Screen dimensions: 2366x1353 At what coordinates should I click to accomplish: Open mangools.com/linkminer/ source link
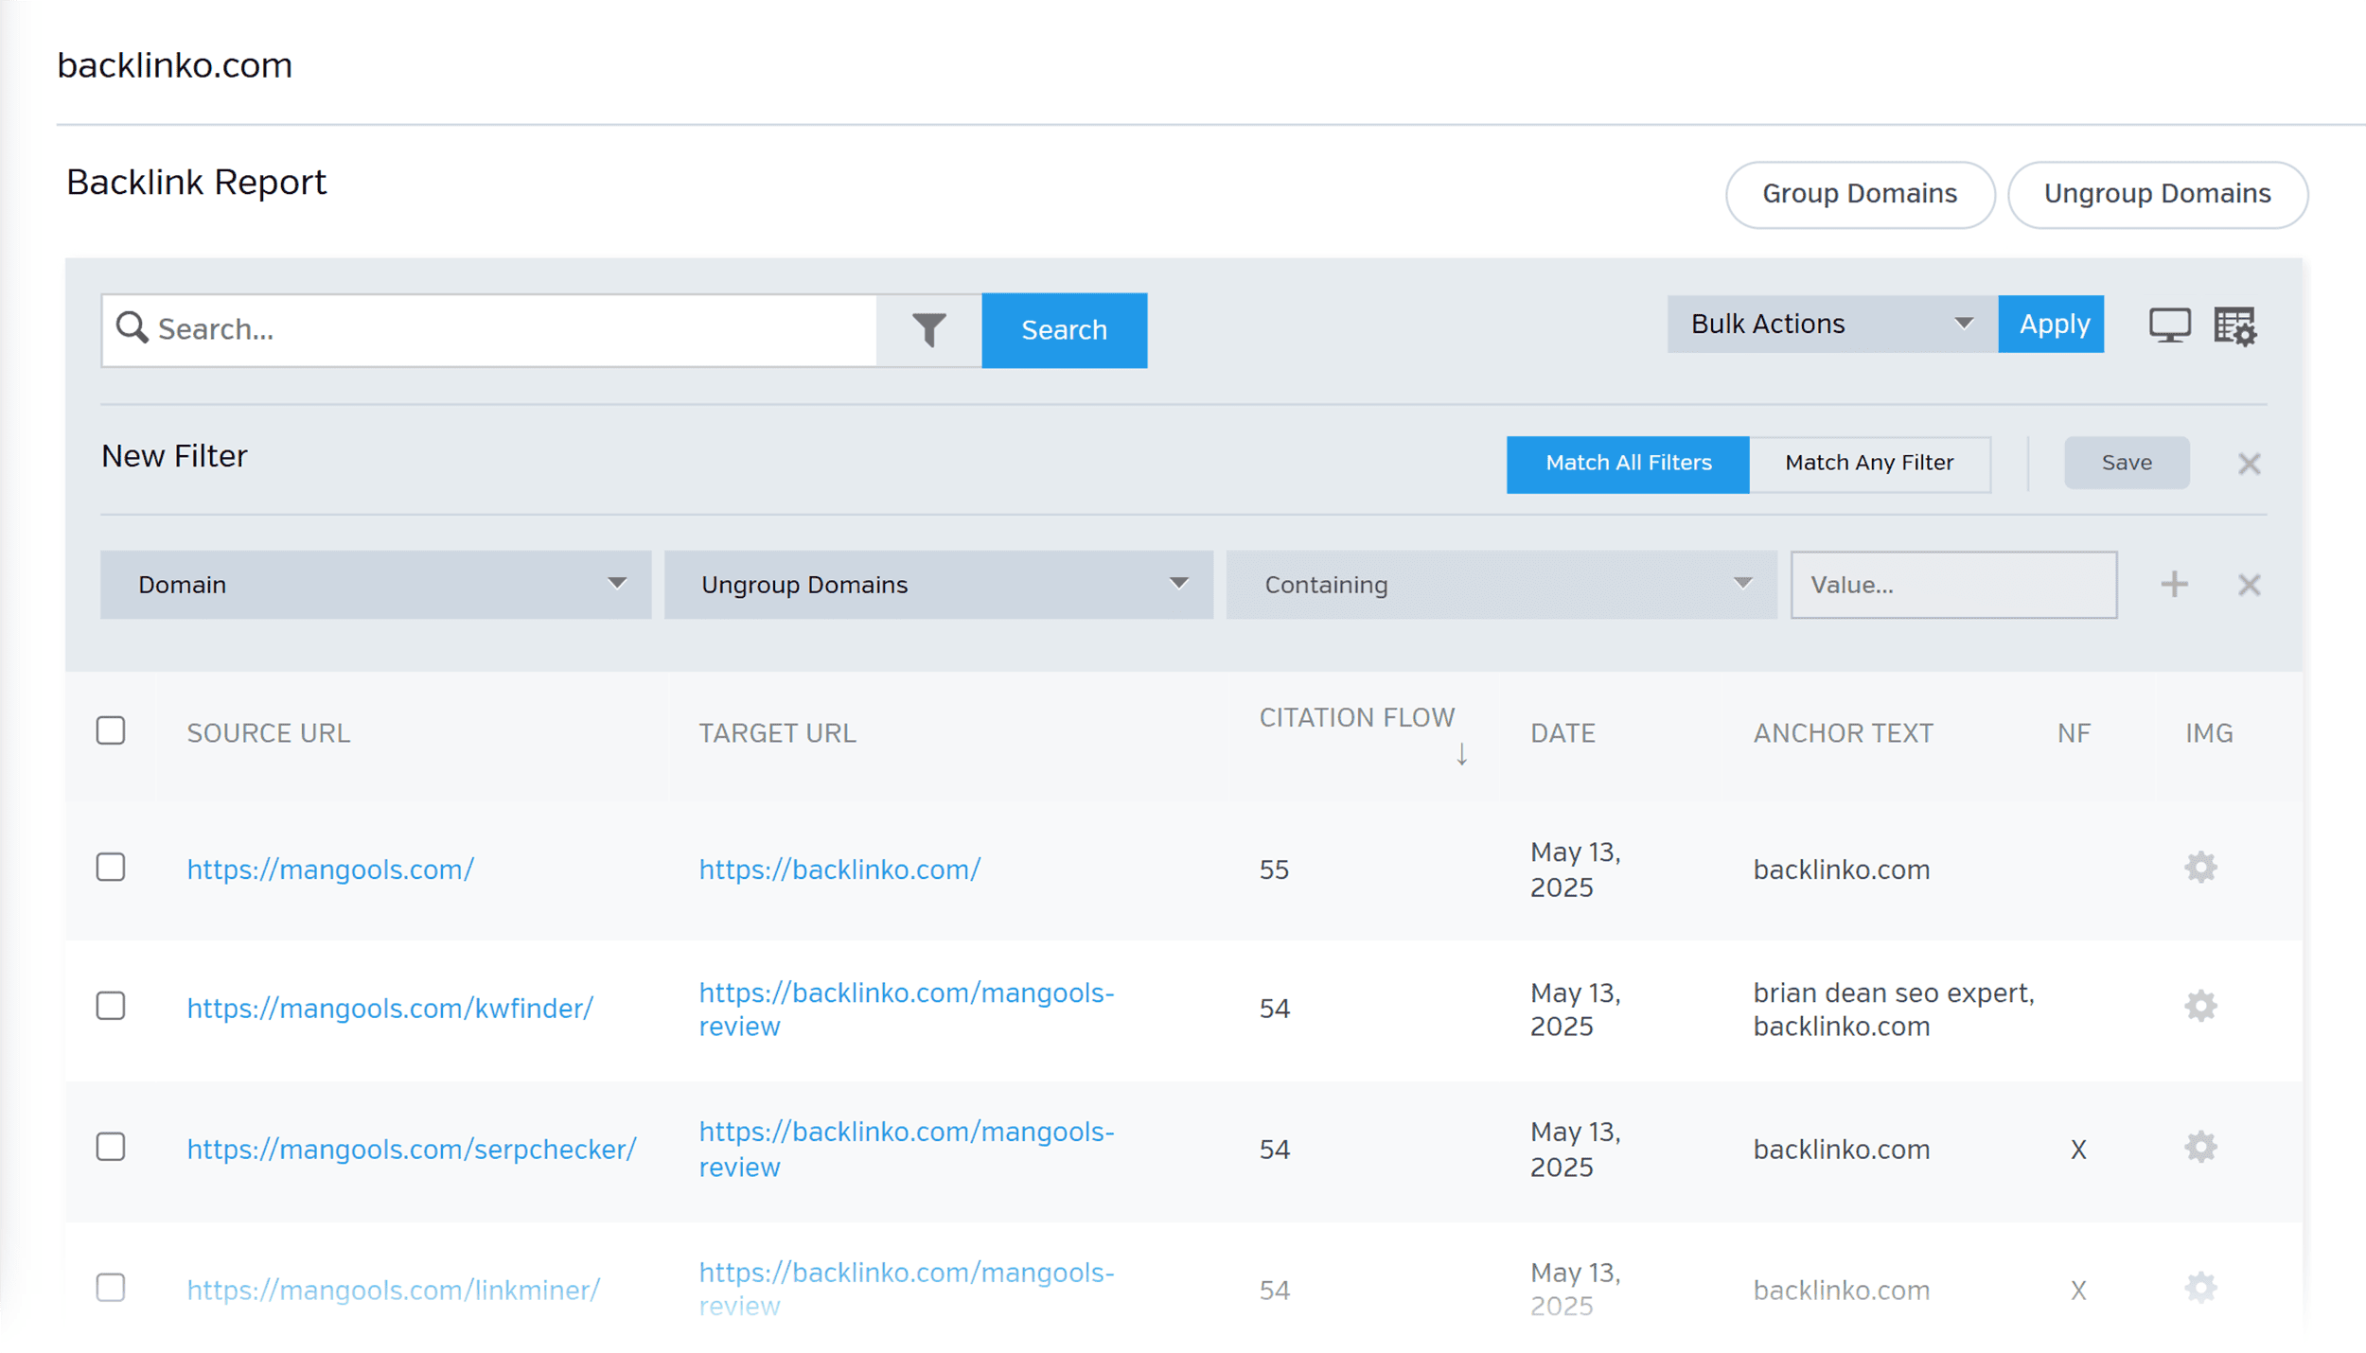(x=394, y=1289)
